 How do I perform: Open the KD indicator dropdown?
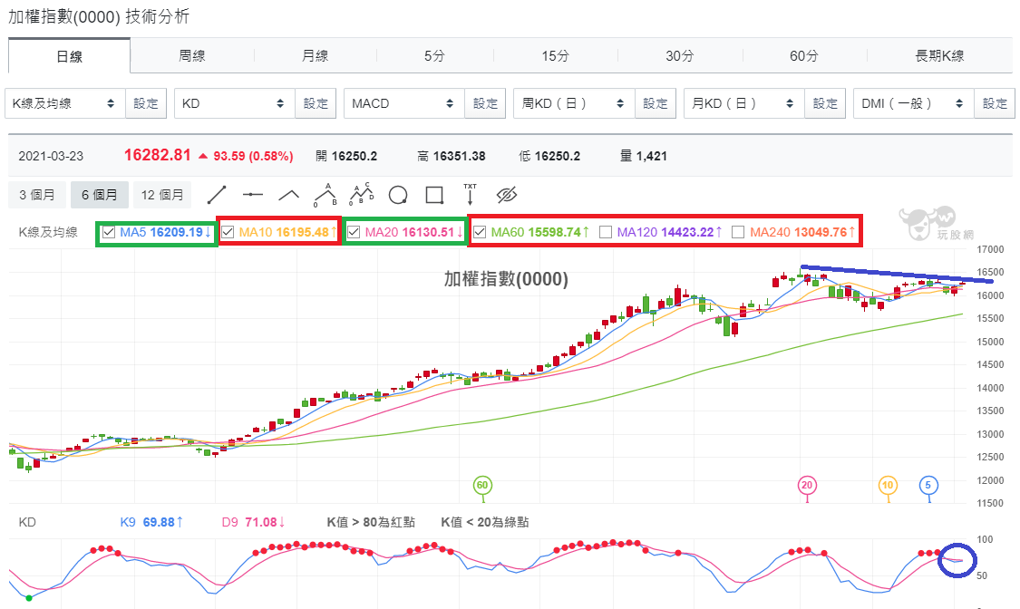[x=235, y=103]
